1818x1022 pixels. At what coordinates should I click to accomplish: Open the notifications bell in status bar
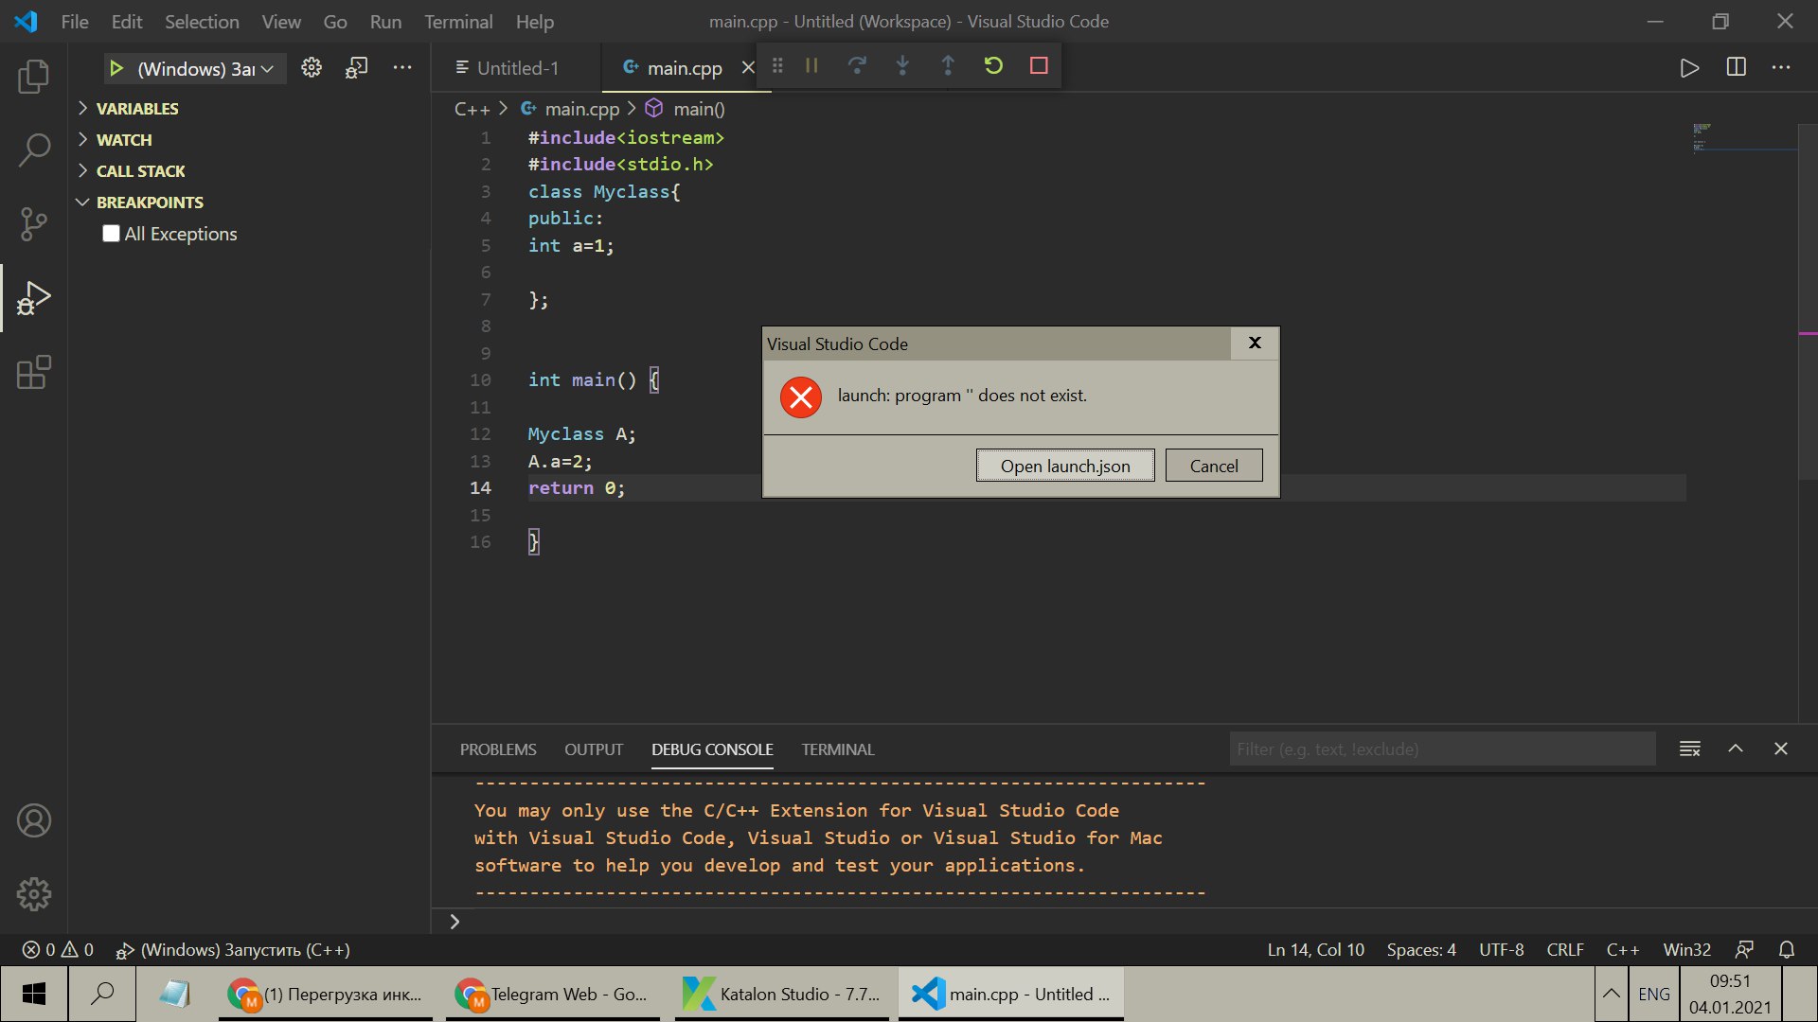[x=1787, y=949]
